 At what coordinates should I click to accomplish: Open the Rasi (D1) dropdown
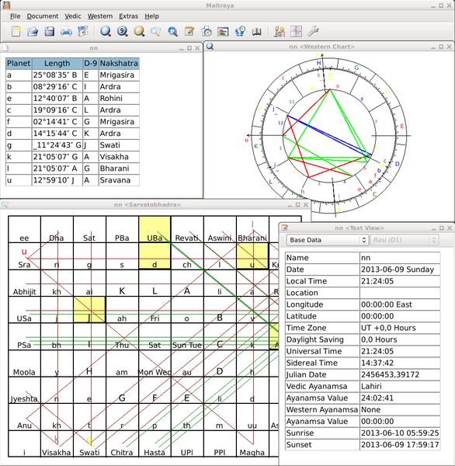[405, 240]
